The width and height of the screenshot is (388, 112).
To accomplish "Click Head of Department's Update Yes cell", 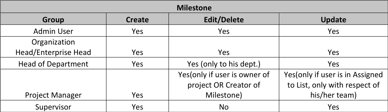I will (333, 64).
